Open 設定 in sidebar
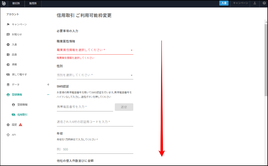This screenshot has width=268, height=166. pyautogui.click(x=14, y=125)
